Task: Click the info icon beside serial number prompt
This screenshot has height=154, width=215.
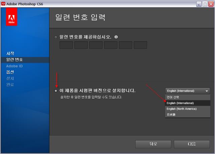Action: [116, 37]
